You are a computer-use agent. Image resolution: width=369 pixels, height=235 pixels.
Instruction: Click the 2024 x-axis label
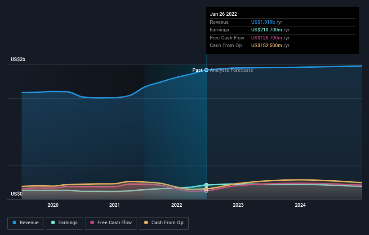click(300, 205)
